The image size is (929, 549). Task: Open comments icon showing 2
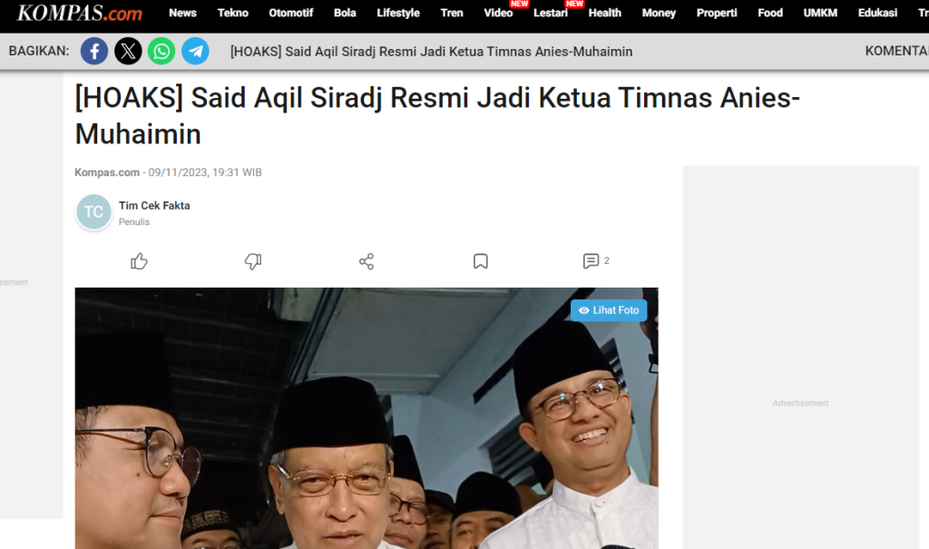click(x=595, y=260)
